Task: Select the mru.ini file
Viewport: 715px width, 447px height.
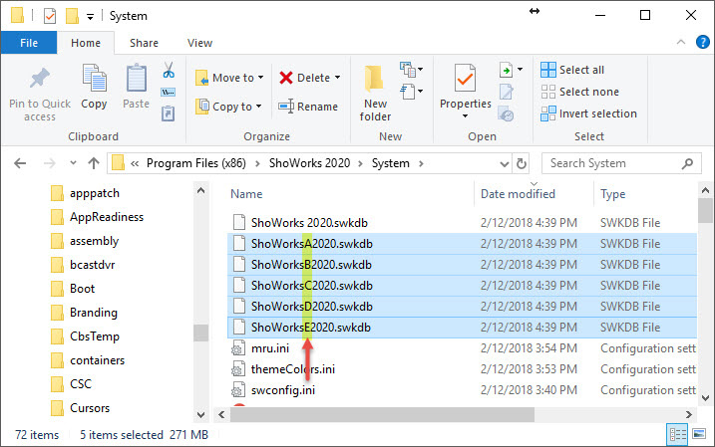Action: 462,348
